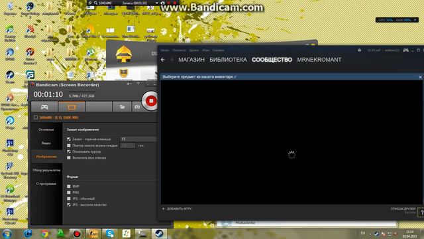Click CPU and RAM usage desktop widget
The width and height of the screenshot is (424, 239).
(397, 20)
